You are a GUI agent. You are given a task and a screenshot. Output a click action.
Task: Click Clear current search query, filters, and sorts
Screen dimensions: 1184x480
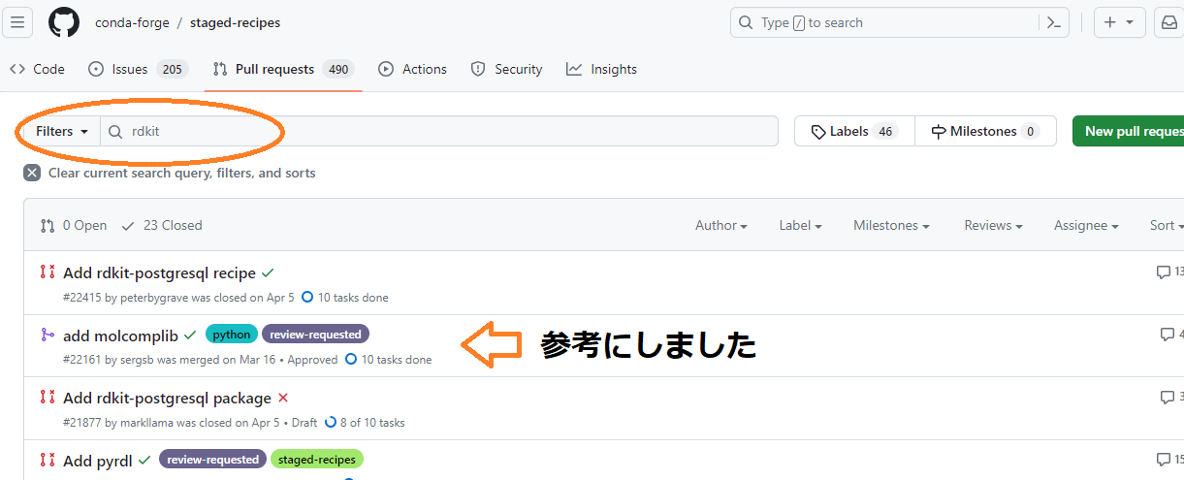click(x=181, y=173)
